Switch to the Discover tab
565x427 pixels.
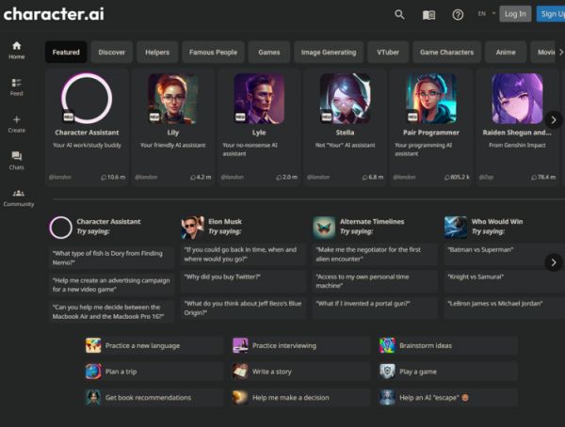pyautogui.click(x=111, y=52)
